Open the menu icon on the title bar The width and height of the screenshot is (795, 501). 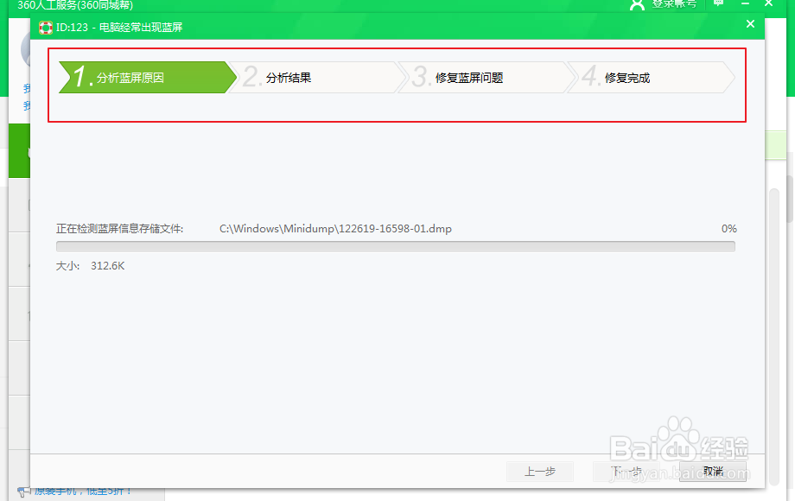[x=719, y=5]
